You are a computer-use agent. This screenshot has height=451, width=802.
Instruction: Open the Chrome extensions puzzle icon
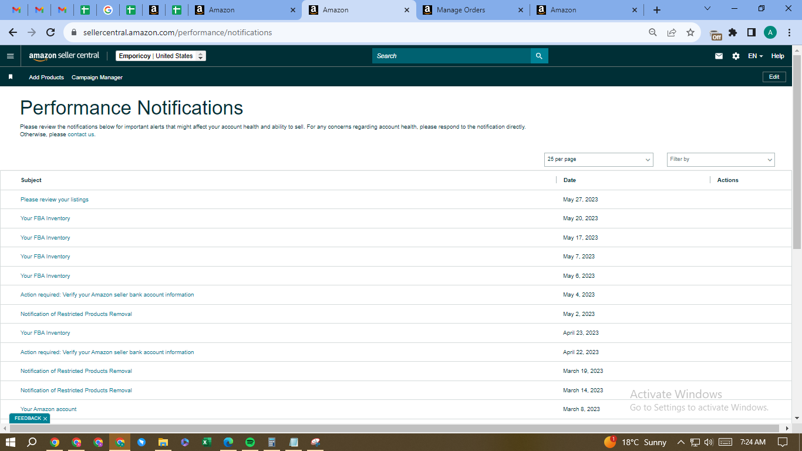pyautogui.click(x=733, y=32)
